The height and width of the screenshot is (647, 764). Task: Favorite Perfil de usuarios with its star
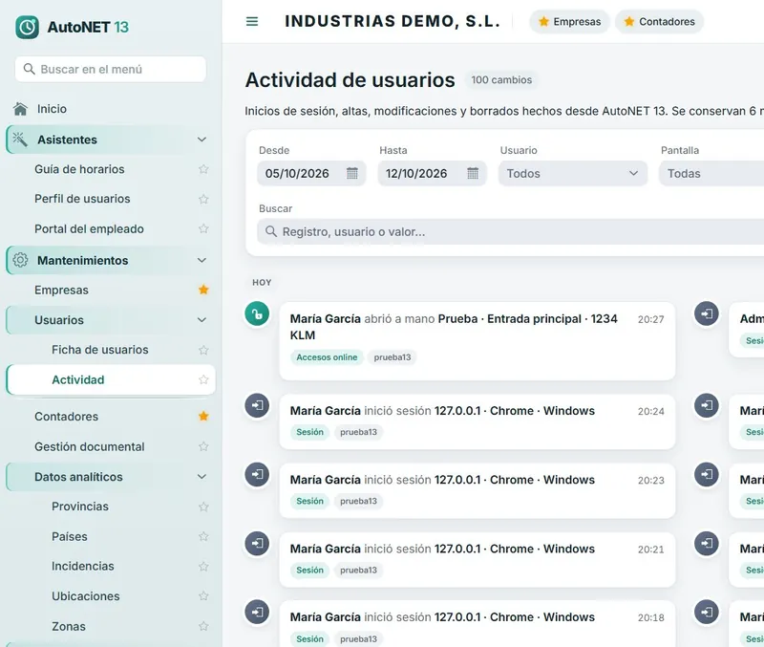(203, 199)
